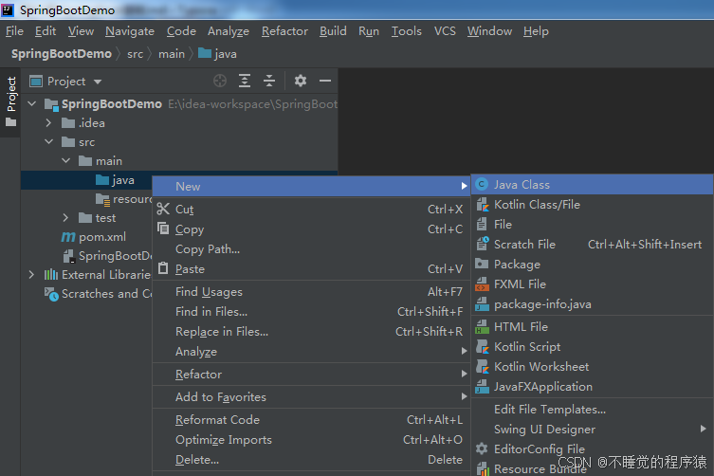Select Find Usages in context menu

311,291
